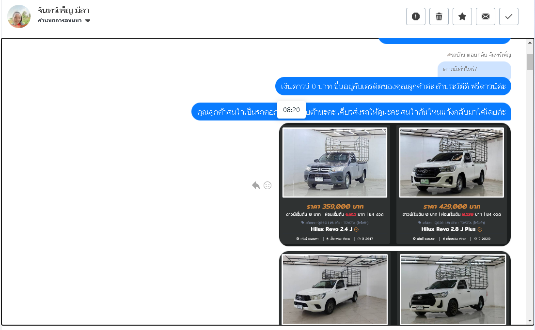React with emoji to car image

coord(267,185)
